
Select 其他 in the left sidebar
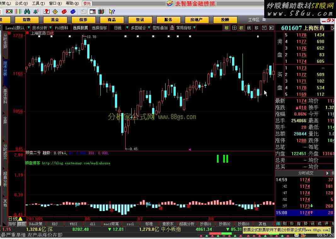(x=5, y=203)
